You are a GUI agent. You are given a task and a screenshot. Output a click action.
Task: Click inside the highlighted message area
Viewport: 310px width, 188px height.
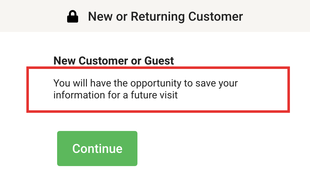pyautogui.click(x=158, y=89)
